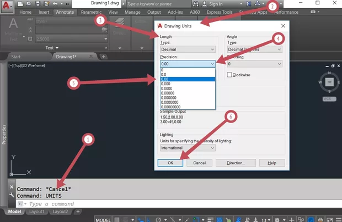The width and height of the screenshot is (342, 222).
Task: Open the Start drawing tab
Action: point(17,57)
